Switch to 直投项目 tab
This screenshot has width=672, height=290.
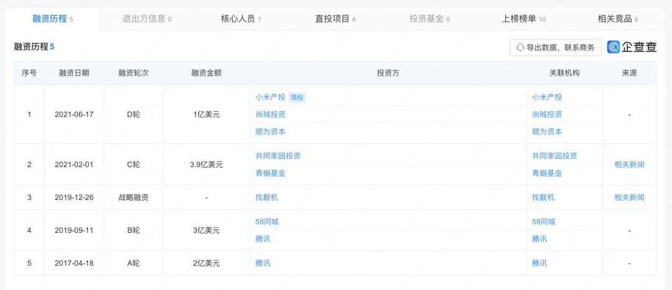(x=335, y=19)
